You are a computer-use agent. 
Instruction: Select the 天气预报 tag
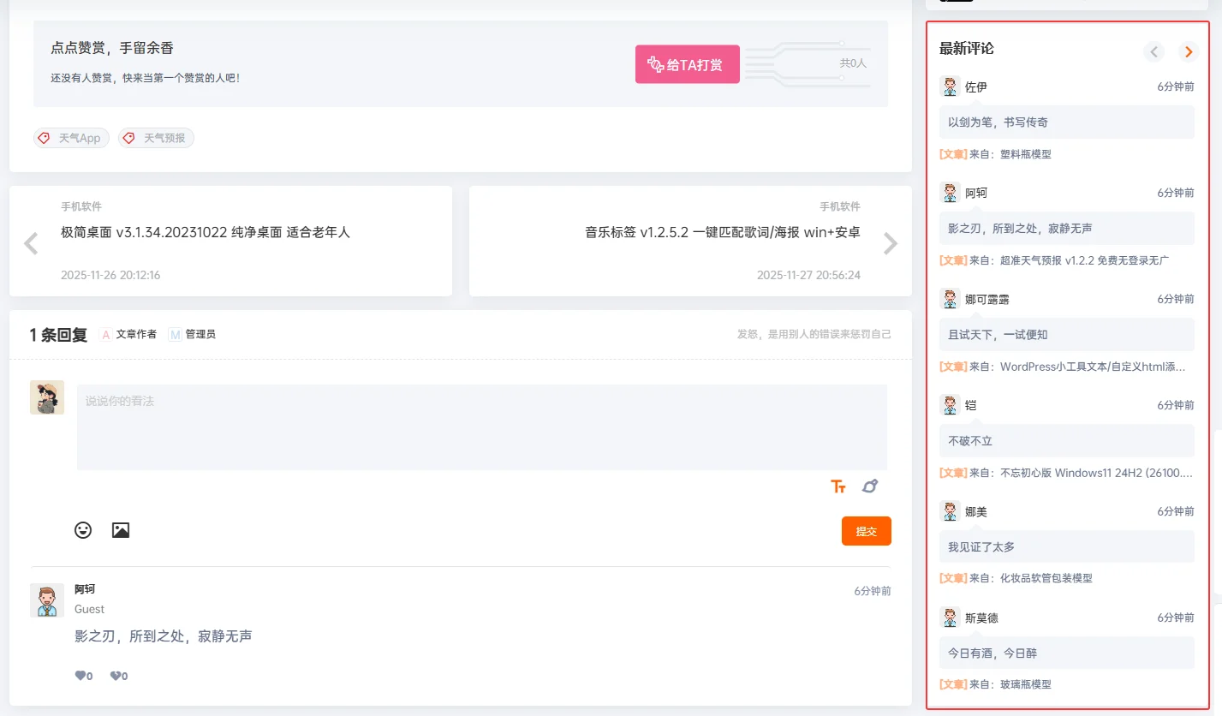coord(157,138)
